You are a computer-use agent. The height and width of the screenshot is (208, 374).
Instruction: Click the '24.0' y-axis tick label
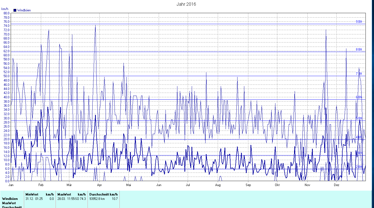tap(6, 131)
